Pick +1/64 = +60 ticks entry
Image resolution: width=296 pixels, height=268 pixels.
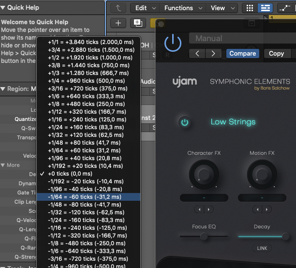tap(89, 150)
